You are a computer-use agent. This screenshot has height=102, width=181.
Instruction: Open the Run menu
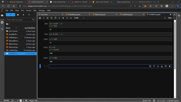(x=23, y=10)
